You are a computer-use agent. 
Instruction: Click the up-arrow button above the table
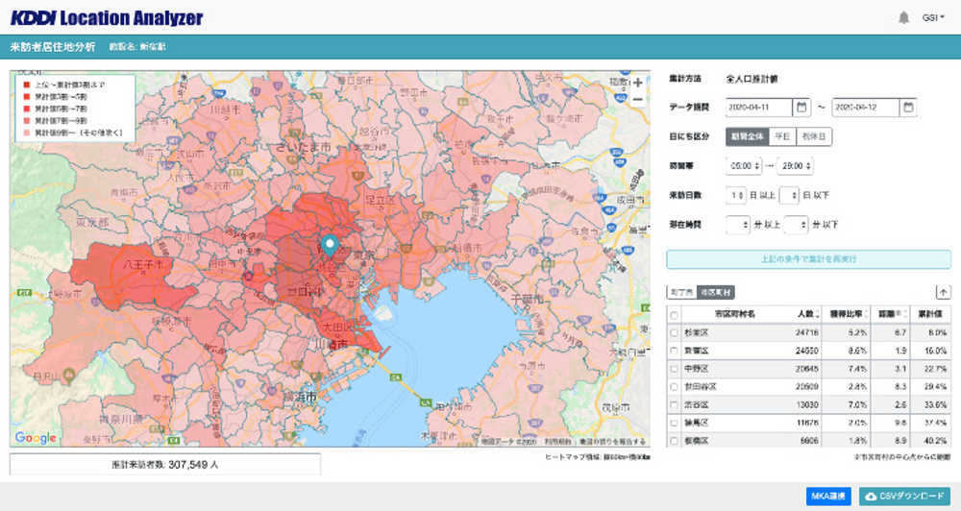tap(943, 292)
